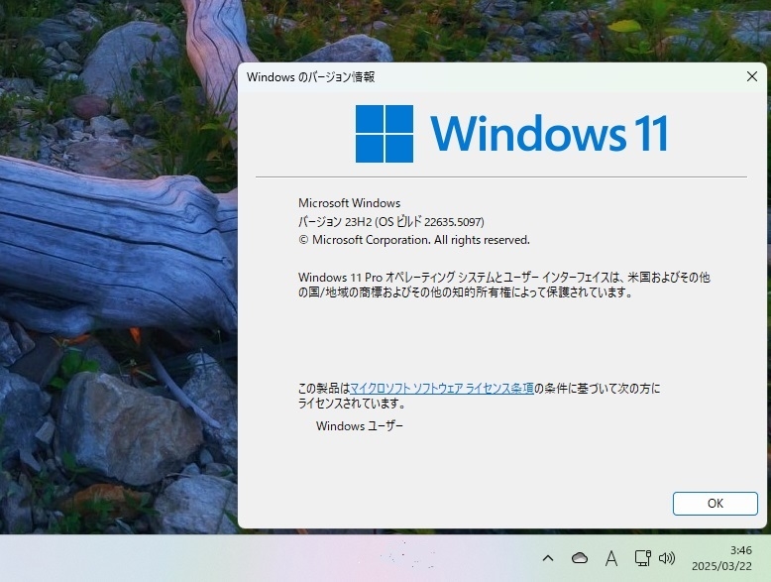Click the 'Windows ユーザー' licensee name
The width and height of the screenshot is (771, 582).
click(360, 425)
